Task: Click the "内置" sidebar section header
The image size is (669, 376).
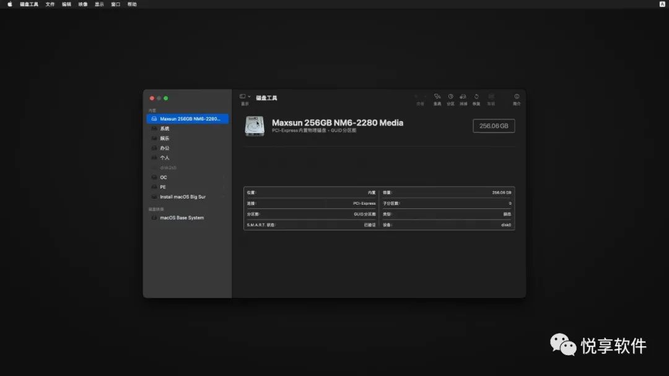Action: (152, 111)
